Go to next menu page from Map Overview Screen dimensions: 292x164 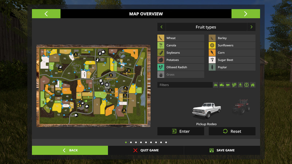coord(245,14)
